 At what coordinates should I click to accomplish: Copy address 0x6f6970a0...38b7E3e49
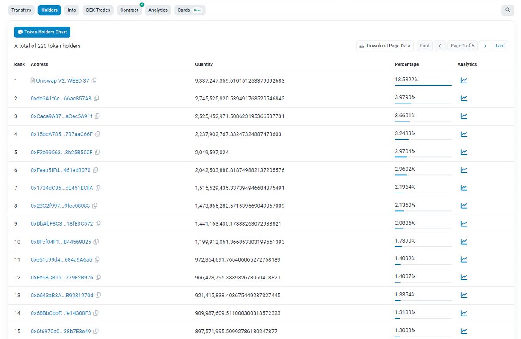click(x=96, y=331)
